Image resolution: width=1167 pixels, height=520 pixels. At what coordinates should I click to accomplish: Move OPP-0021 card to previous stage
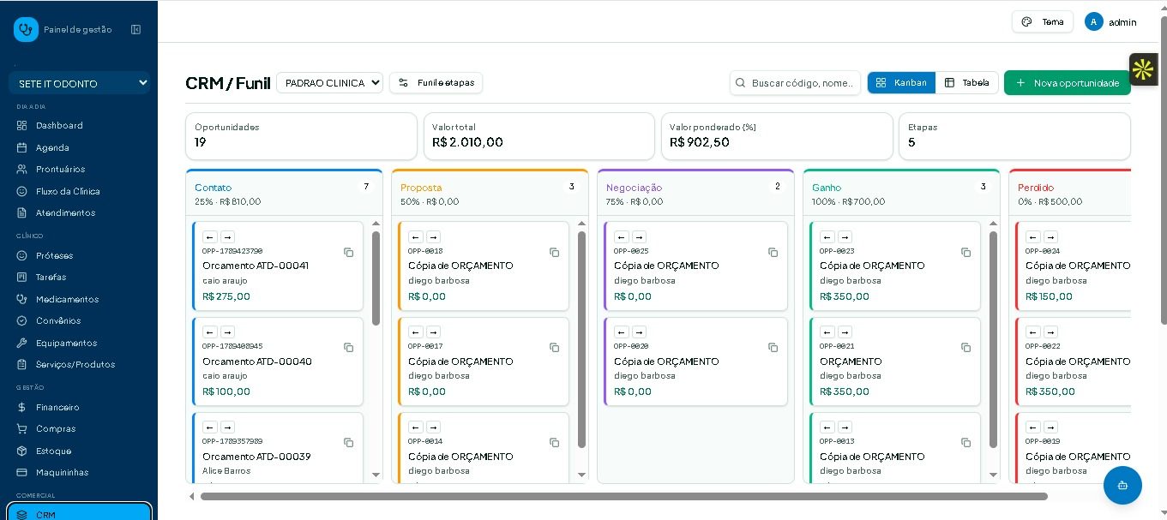pyautogui.click(x=827, y=332)
